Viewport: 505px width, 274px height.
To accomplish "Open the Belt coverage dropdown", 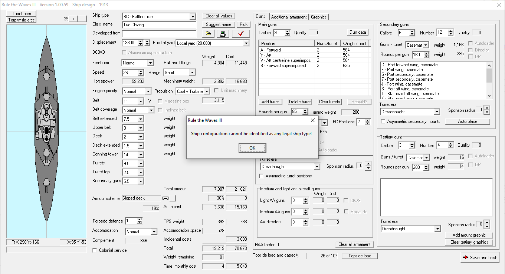I will tap(151, 110).
